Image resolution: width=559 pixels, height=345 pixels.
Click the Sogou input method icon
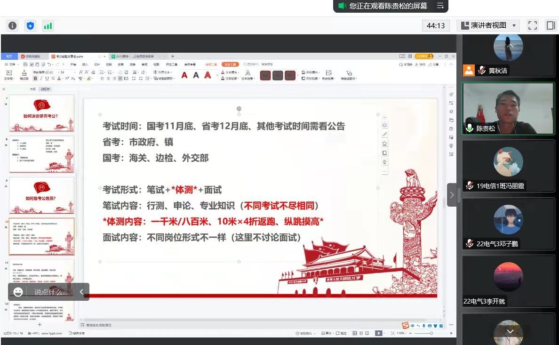coord(405,325)
